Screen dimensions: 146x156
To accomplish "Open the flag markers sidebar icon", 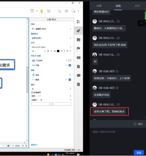I will click(79, 49).
